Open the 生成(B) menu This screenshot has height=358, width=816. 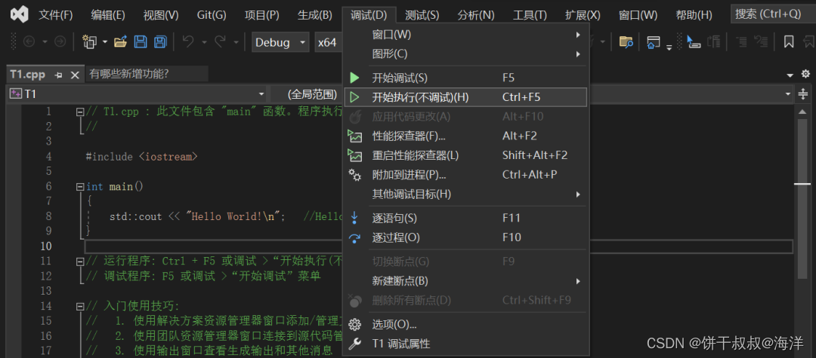pos(315,14)
